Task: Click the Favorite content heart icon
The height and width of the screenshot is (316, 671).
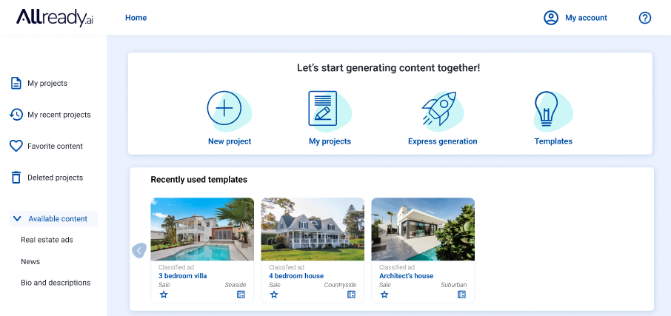Action: [x=16, y=147]
